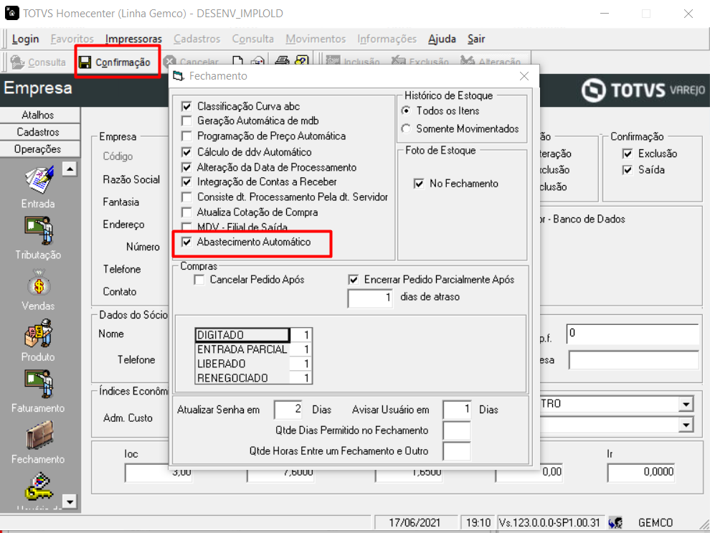Viewport: 710px width, 533px height.
Task: Enable Programação de Preço Automática checkbox
Action: pyautogui.click(x=186, y=136)
